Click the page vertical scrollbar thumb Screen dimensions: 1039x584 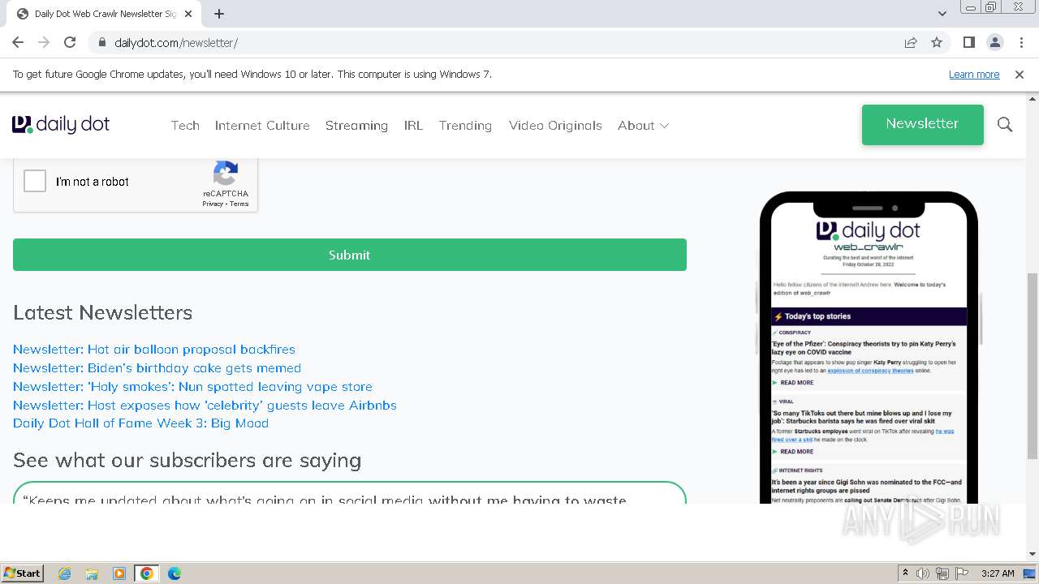pyautogui.click(x=1033, y=366)
